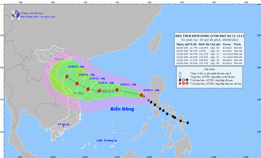Click the Biển Đông sea label

(122, 109)
